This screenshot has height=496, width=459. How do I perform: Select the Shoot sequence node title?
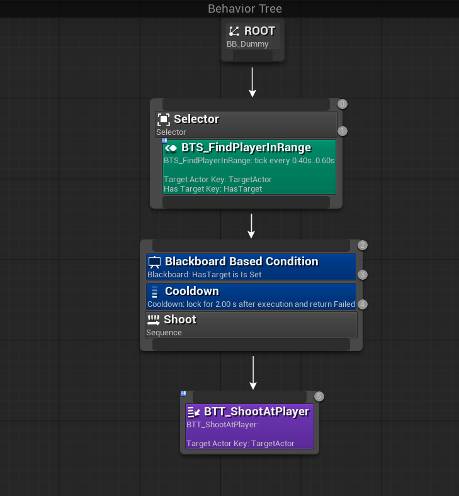[180, 320]
